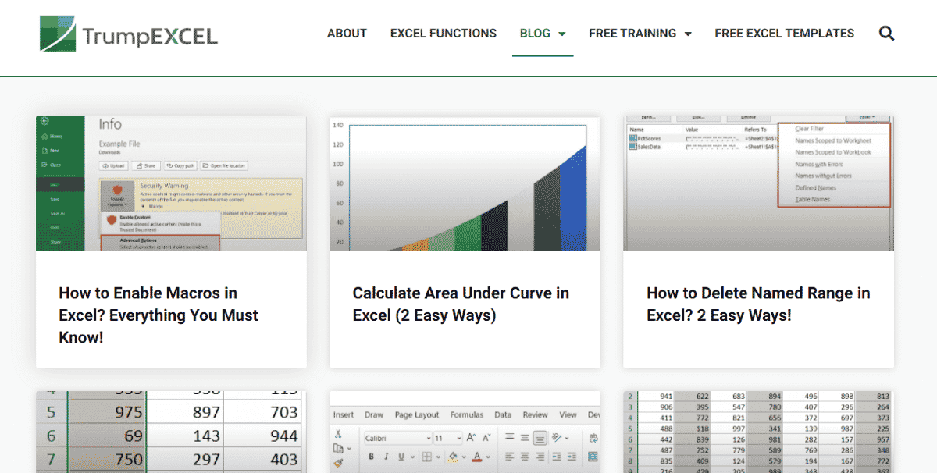Toggle Italic formatting in the ribbon
This screenshot has width=937, height=473.
(x=386, y=456)
